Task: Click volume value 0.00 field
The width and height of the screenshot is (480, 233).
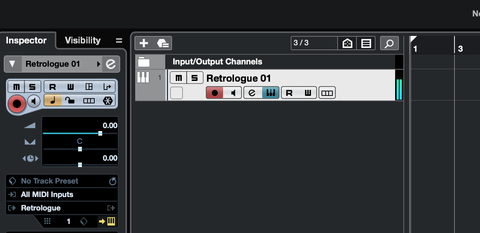Action: click(110, 125)
